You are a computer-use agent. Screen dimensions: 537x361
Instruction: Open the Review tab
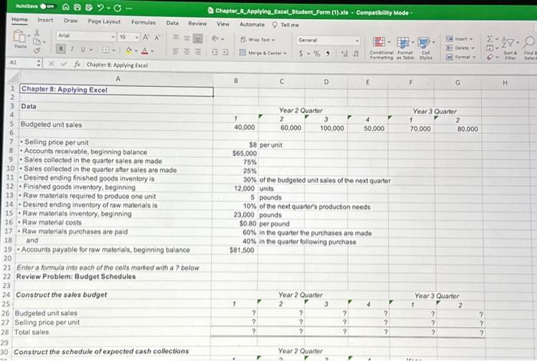[x=197, y=24]
